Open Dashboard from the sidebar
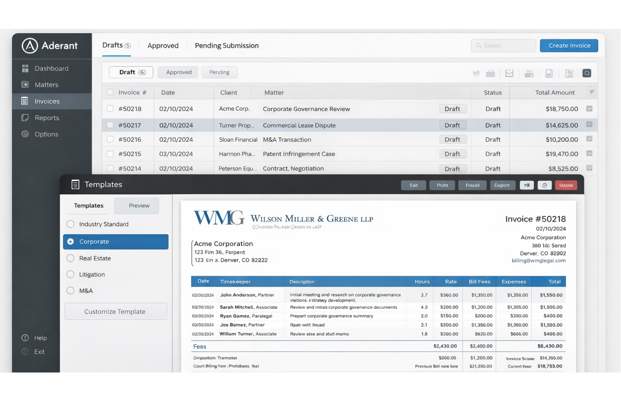Screen dimensions: 621x414 pos(51,68)
